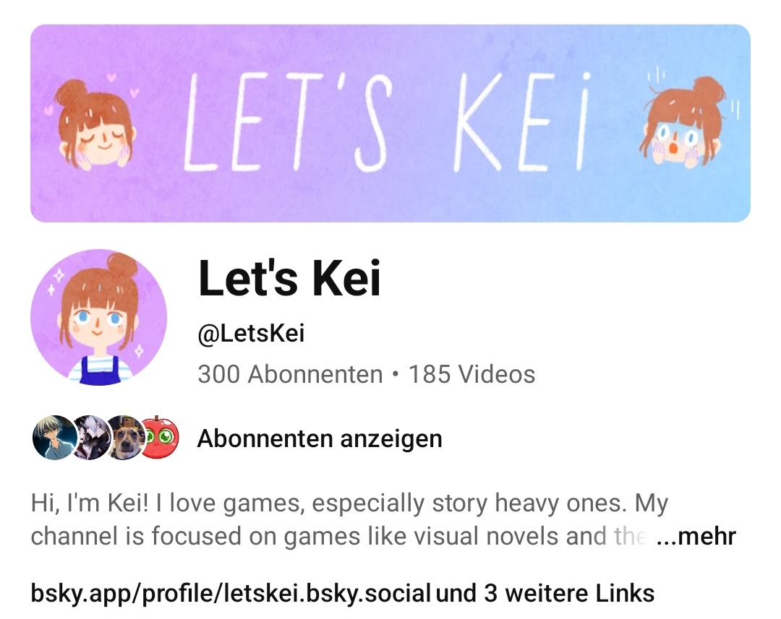
Task: Open the bsky.app/profile/letskei.bsky.social link
Action: point(231,593)
